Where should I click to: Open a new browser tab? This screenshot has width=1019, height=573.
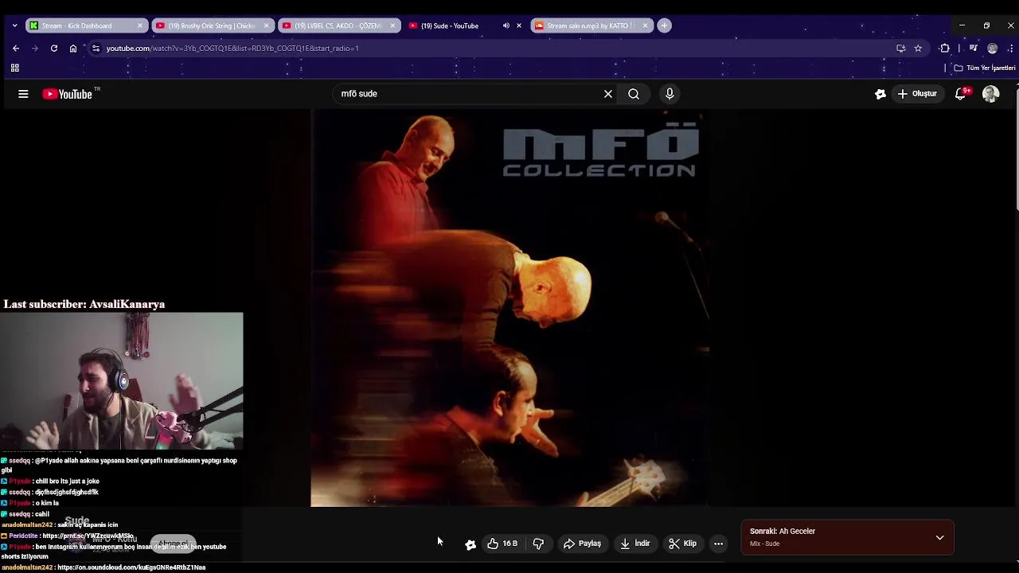point(664,25)
